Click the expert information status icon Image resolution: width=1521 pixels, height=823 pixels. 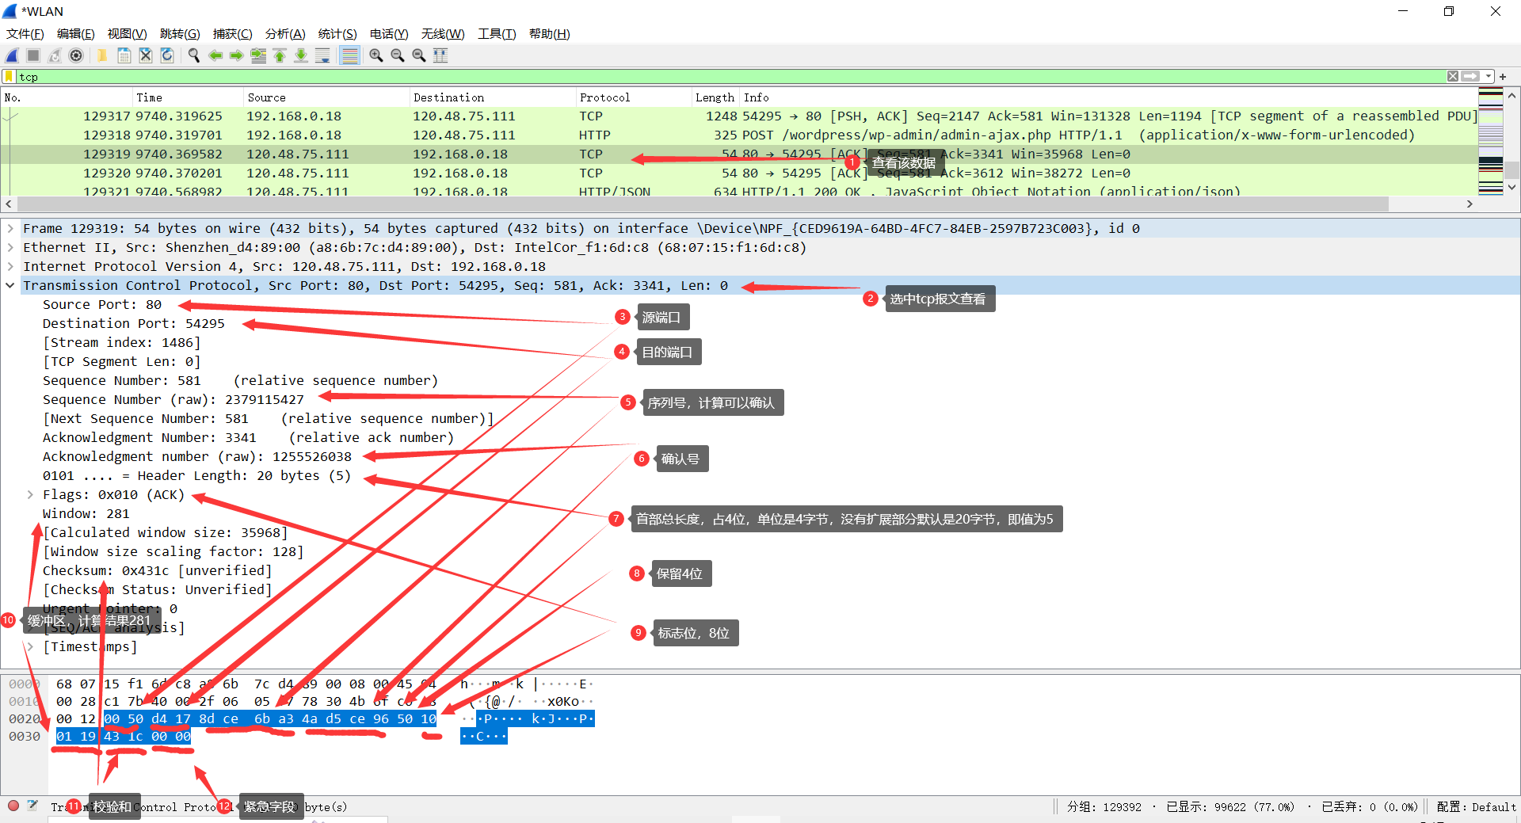13,806
